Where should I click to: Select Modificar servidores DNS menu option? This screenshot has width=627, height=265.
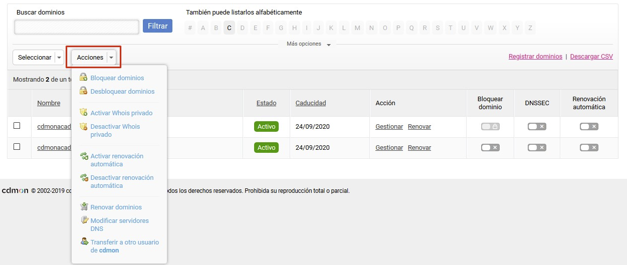(120, 225)
